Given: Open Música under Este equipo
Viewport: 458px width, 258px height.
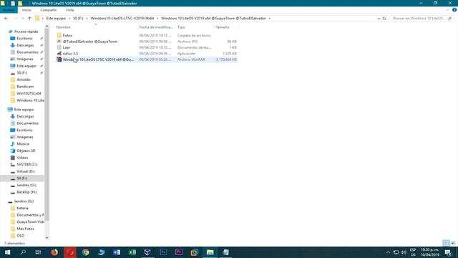Looking at the screenshot, I should (23, 144).
